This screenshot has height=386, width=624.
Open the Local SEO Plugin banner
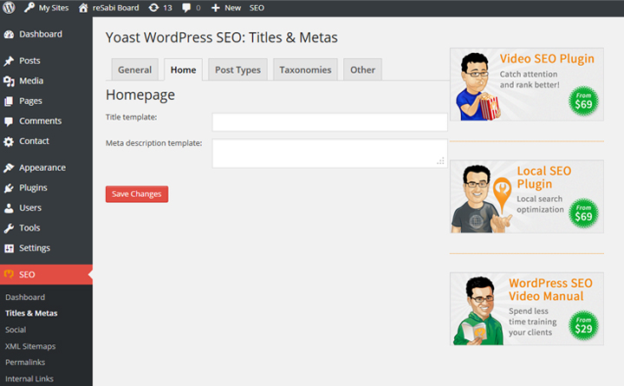527,197
